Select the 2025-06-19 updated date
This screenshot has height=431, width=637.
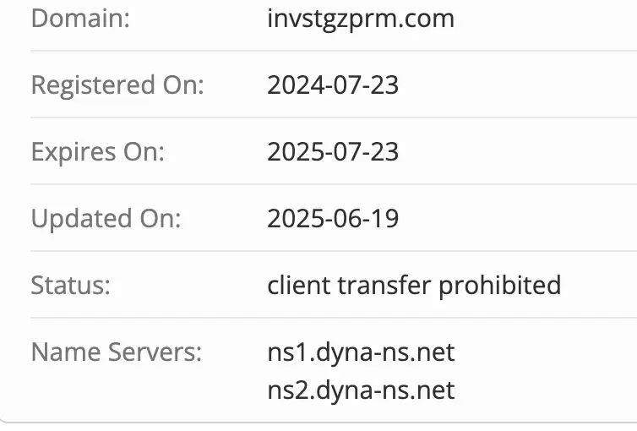(x=333, y=218)
